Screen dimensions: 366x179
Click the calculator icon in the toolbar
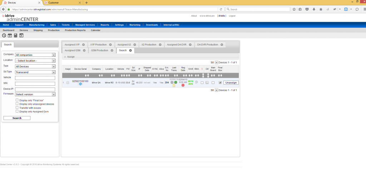click(x=15, y=35)
